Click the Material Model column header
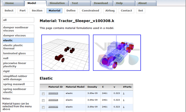This screenshot has width=186, height=112. point(75,87)
